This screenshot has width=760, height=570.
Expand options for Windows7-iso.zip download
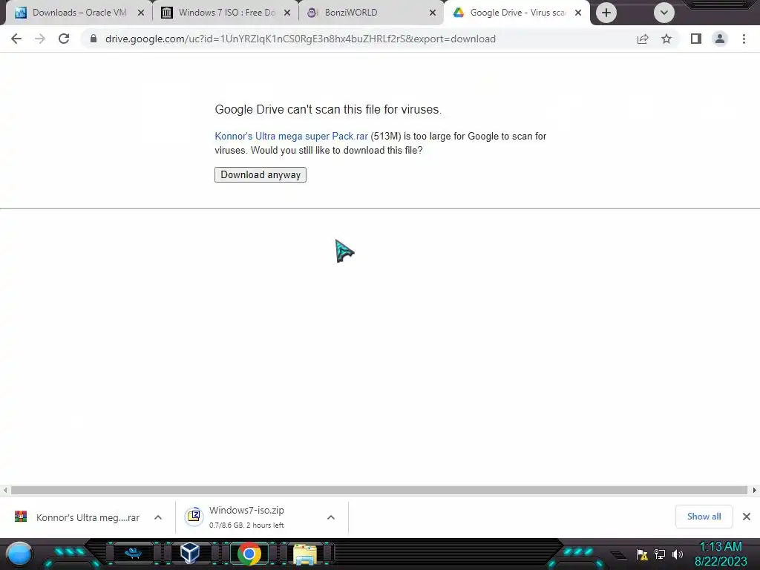point(330,517)
